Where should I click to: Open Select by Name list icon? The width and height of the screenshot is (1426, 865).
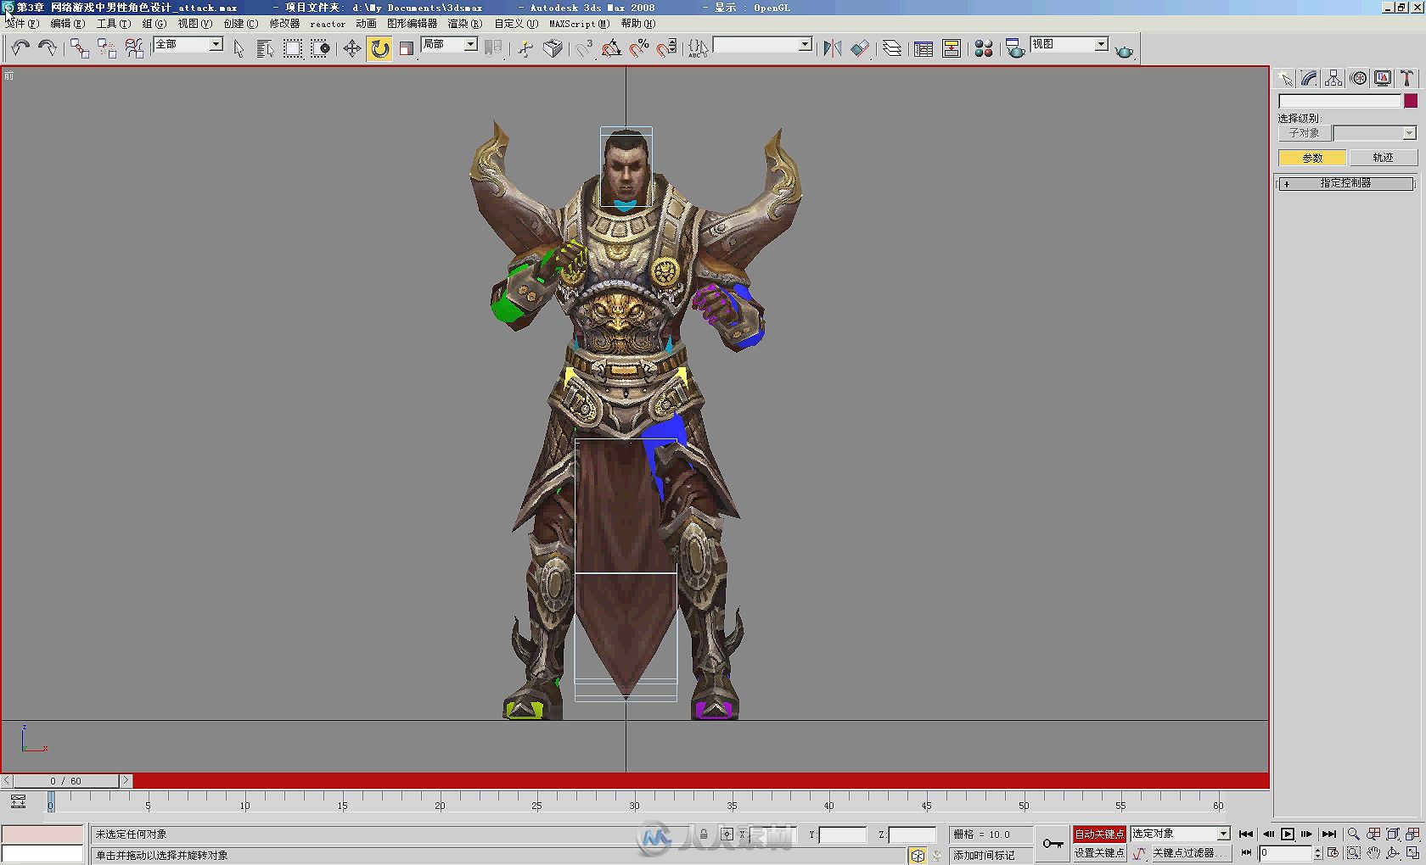click(265, 48)
